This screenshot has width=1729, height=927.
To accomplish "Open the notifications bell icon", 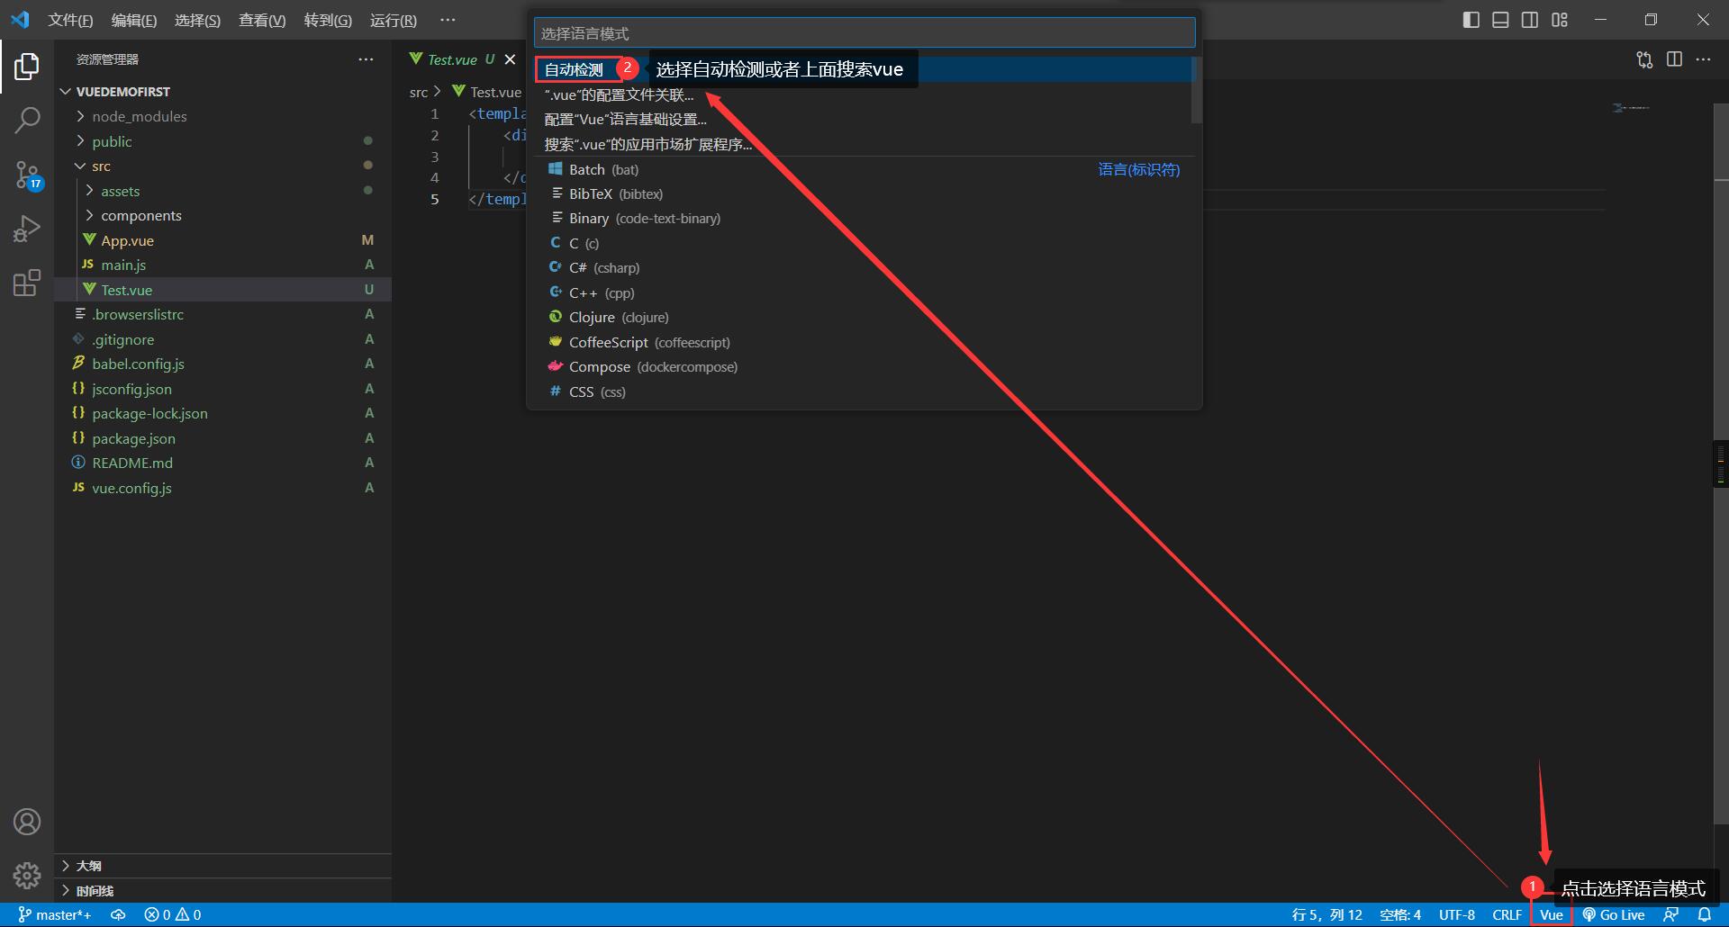I will click(x=1705, y=914).
